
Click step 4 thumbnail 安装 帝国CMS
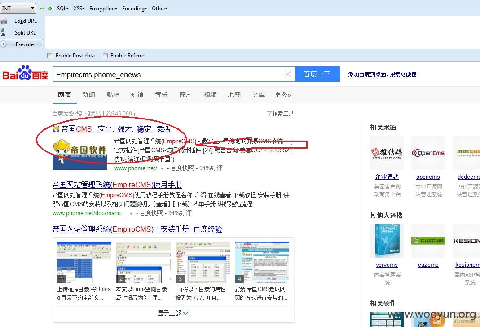[x=262, y=262]
